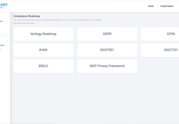Screen dimensions: 179x124
Task: Click the Compliance Roadmap heading
Action: click(x=27, y=16)
